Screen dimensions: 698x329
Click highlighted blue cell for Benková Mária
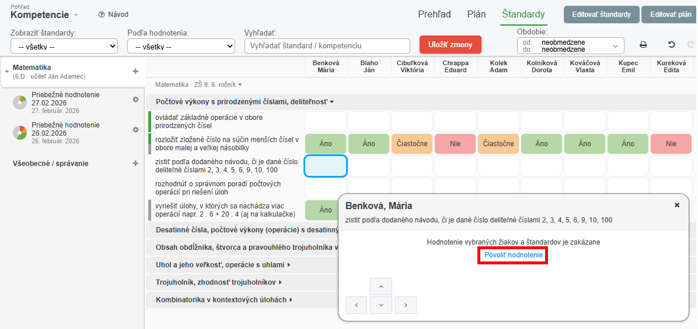(326, 166)
